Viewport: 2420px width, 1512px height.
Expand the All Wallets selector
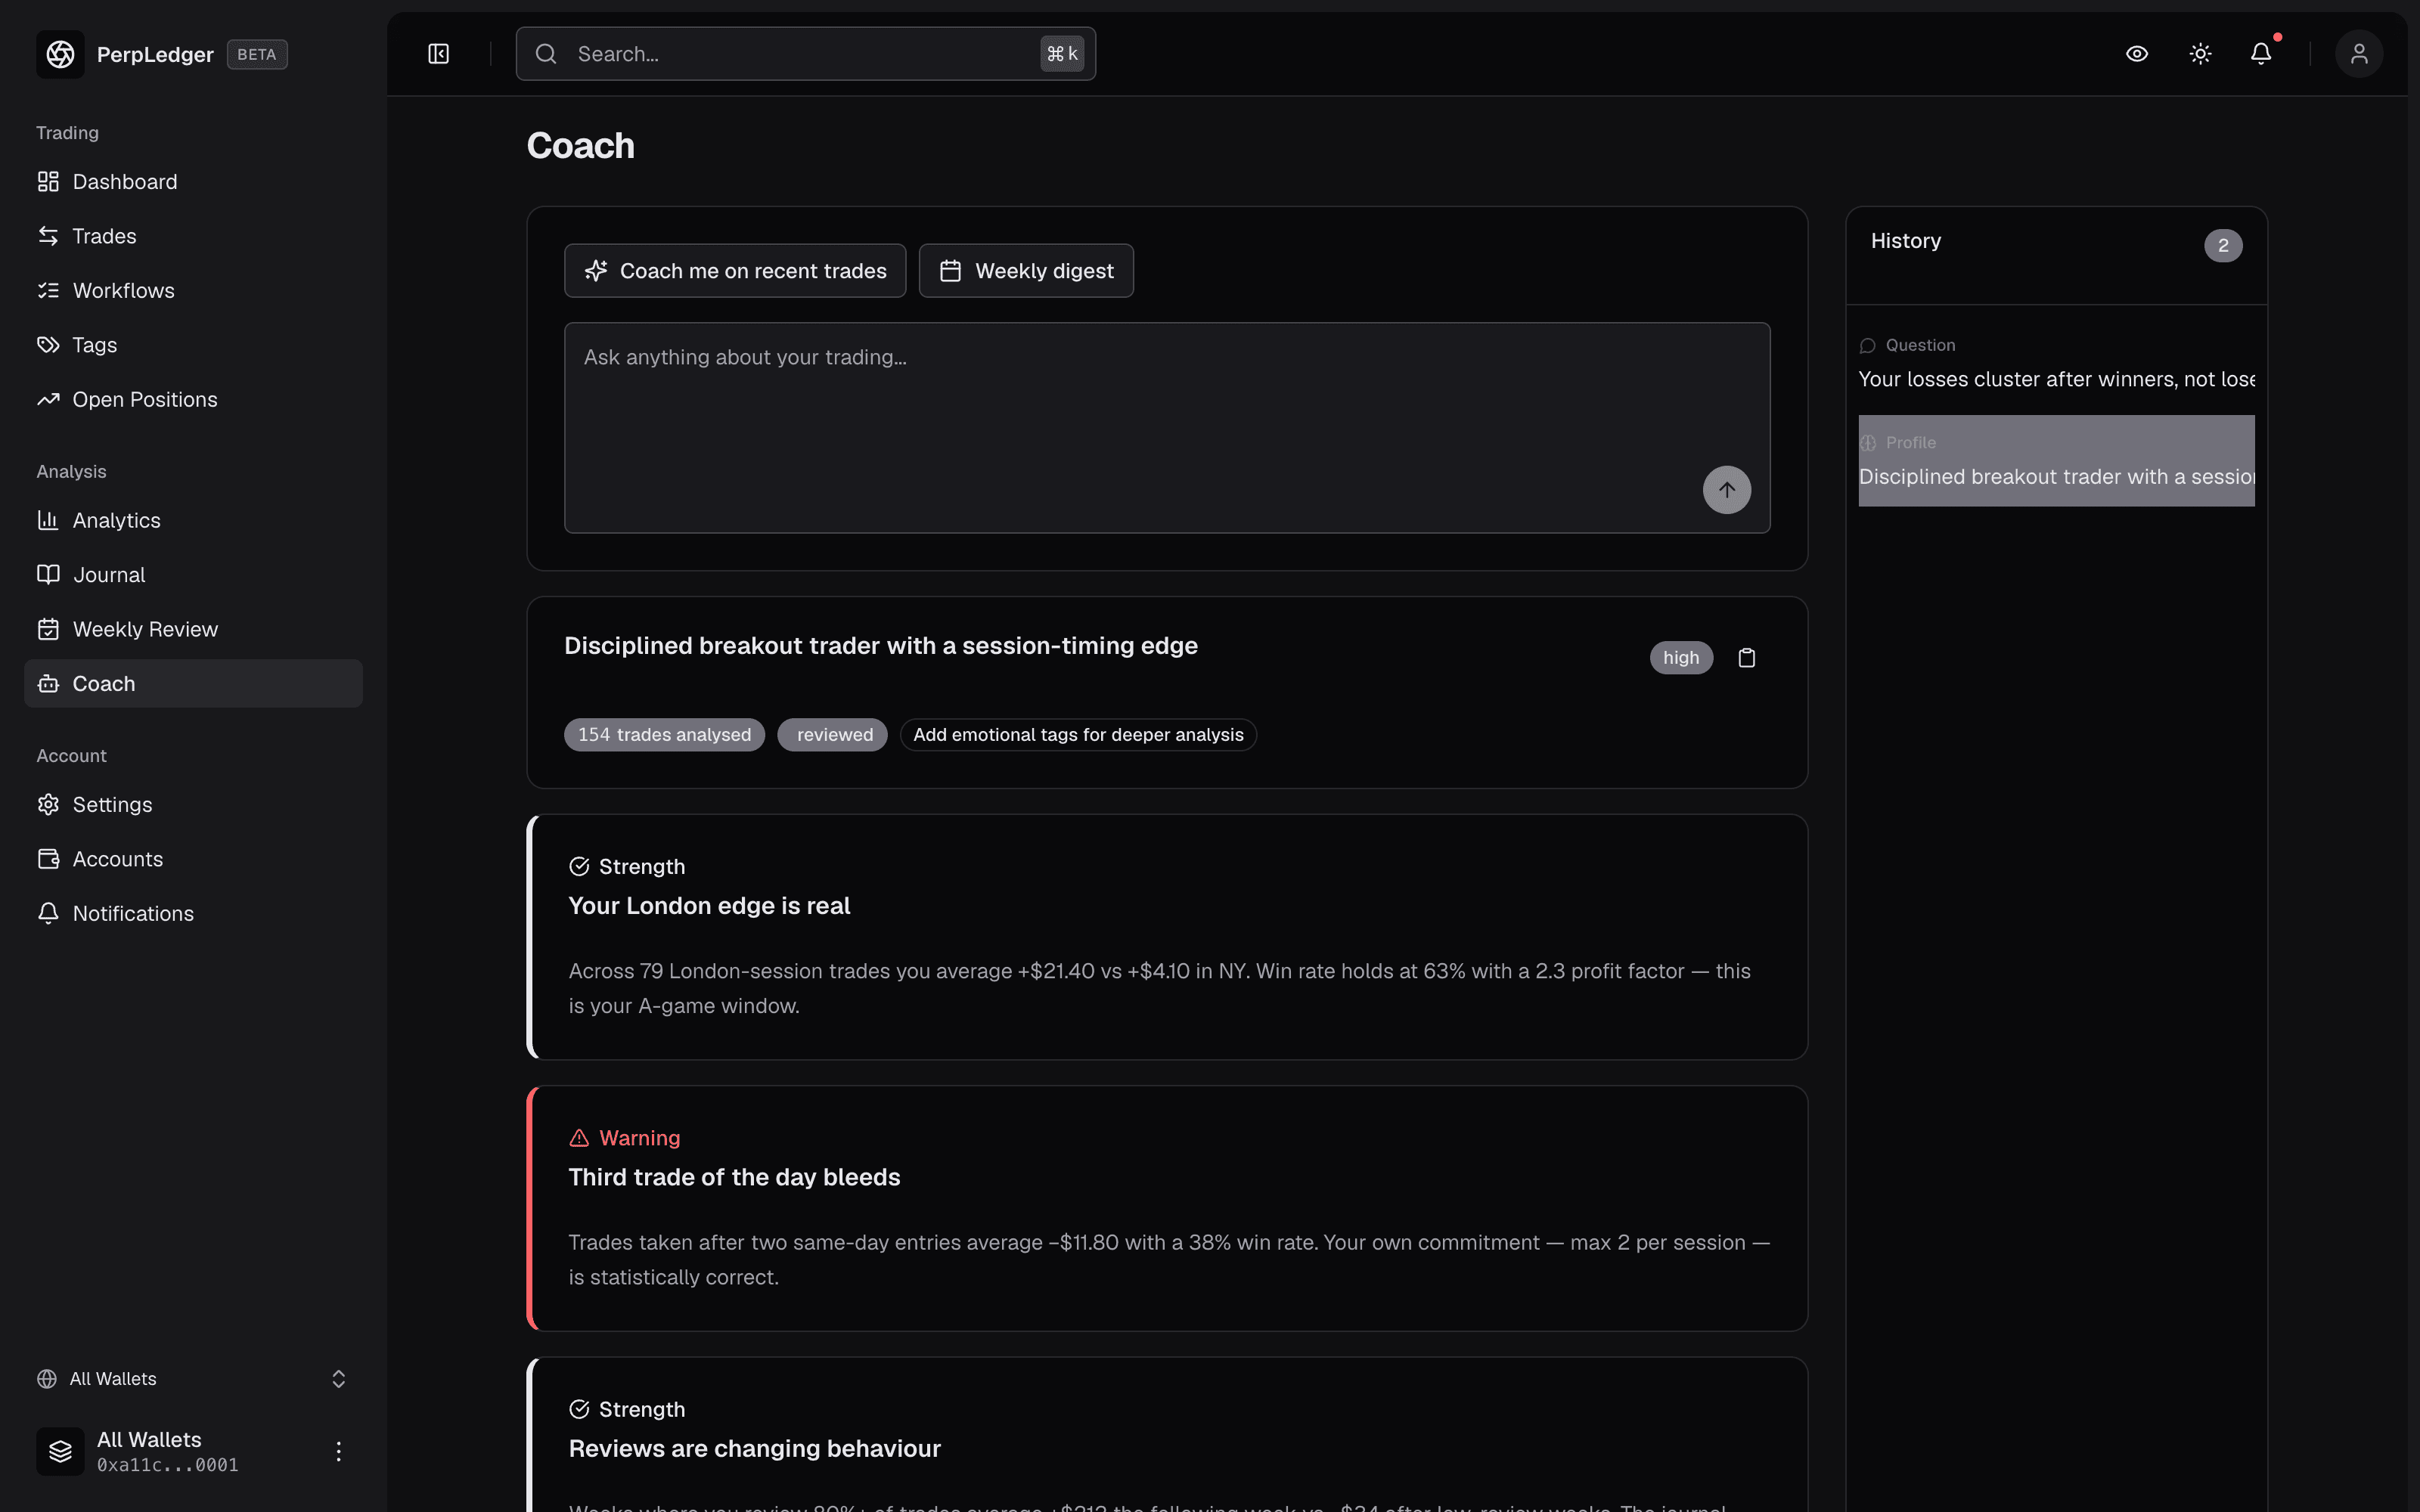click(193, 1379)
